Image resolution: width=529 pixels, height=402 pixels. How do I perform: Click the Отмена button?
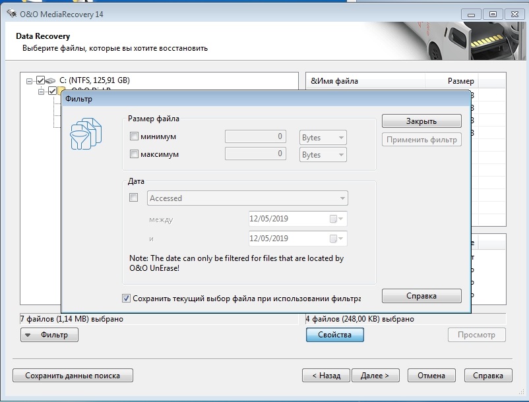431,376
